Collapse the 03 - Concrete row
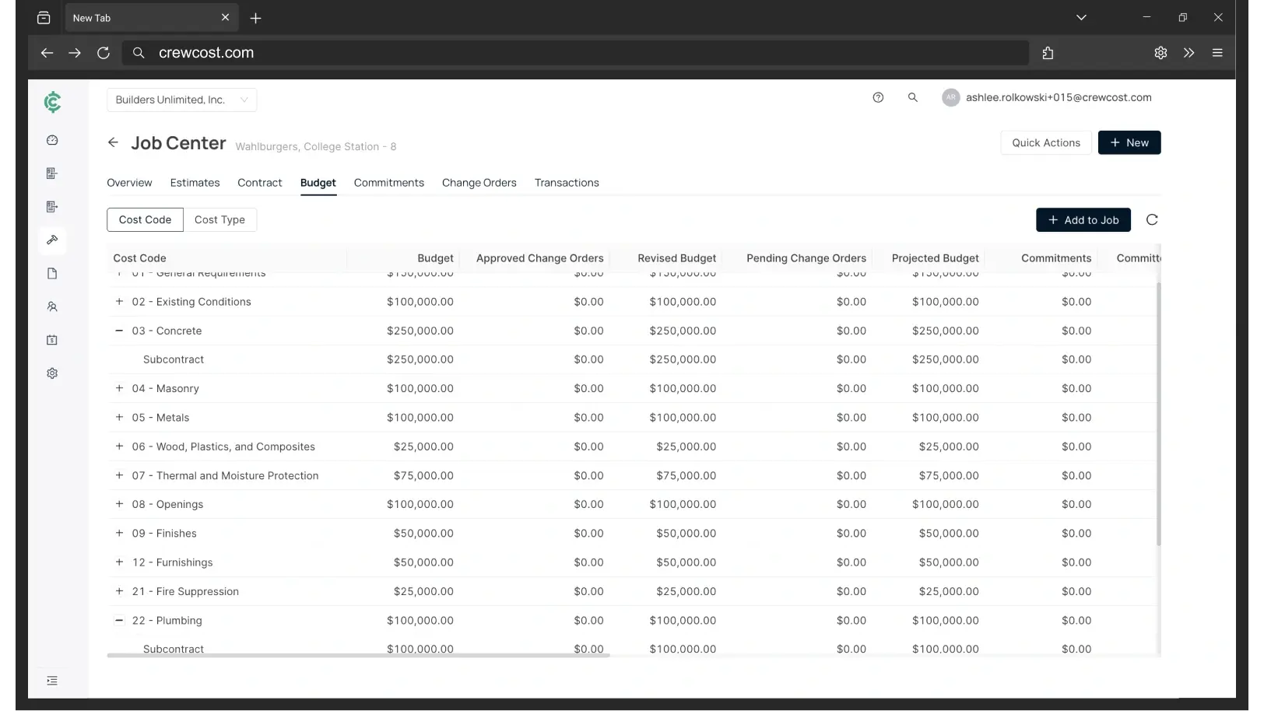 click(x=119, y=331)
